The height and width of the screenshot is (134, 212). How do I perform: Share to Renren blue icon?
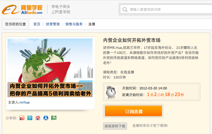[46, 118]
